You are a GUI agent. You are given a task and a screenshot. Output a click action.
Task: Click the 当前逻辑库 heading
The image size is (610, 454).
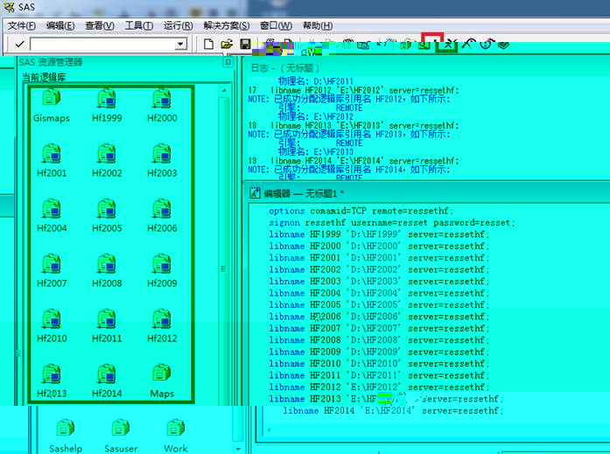pyautogui.click(x=44, y=77)
